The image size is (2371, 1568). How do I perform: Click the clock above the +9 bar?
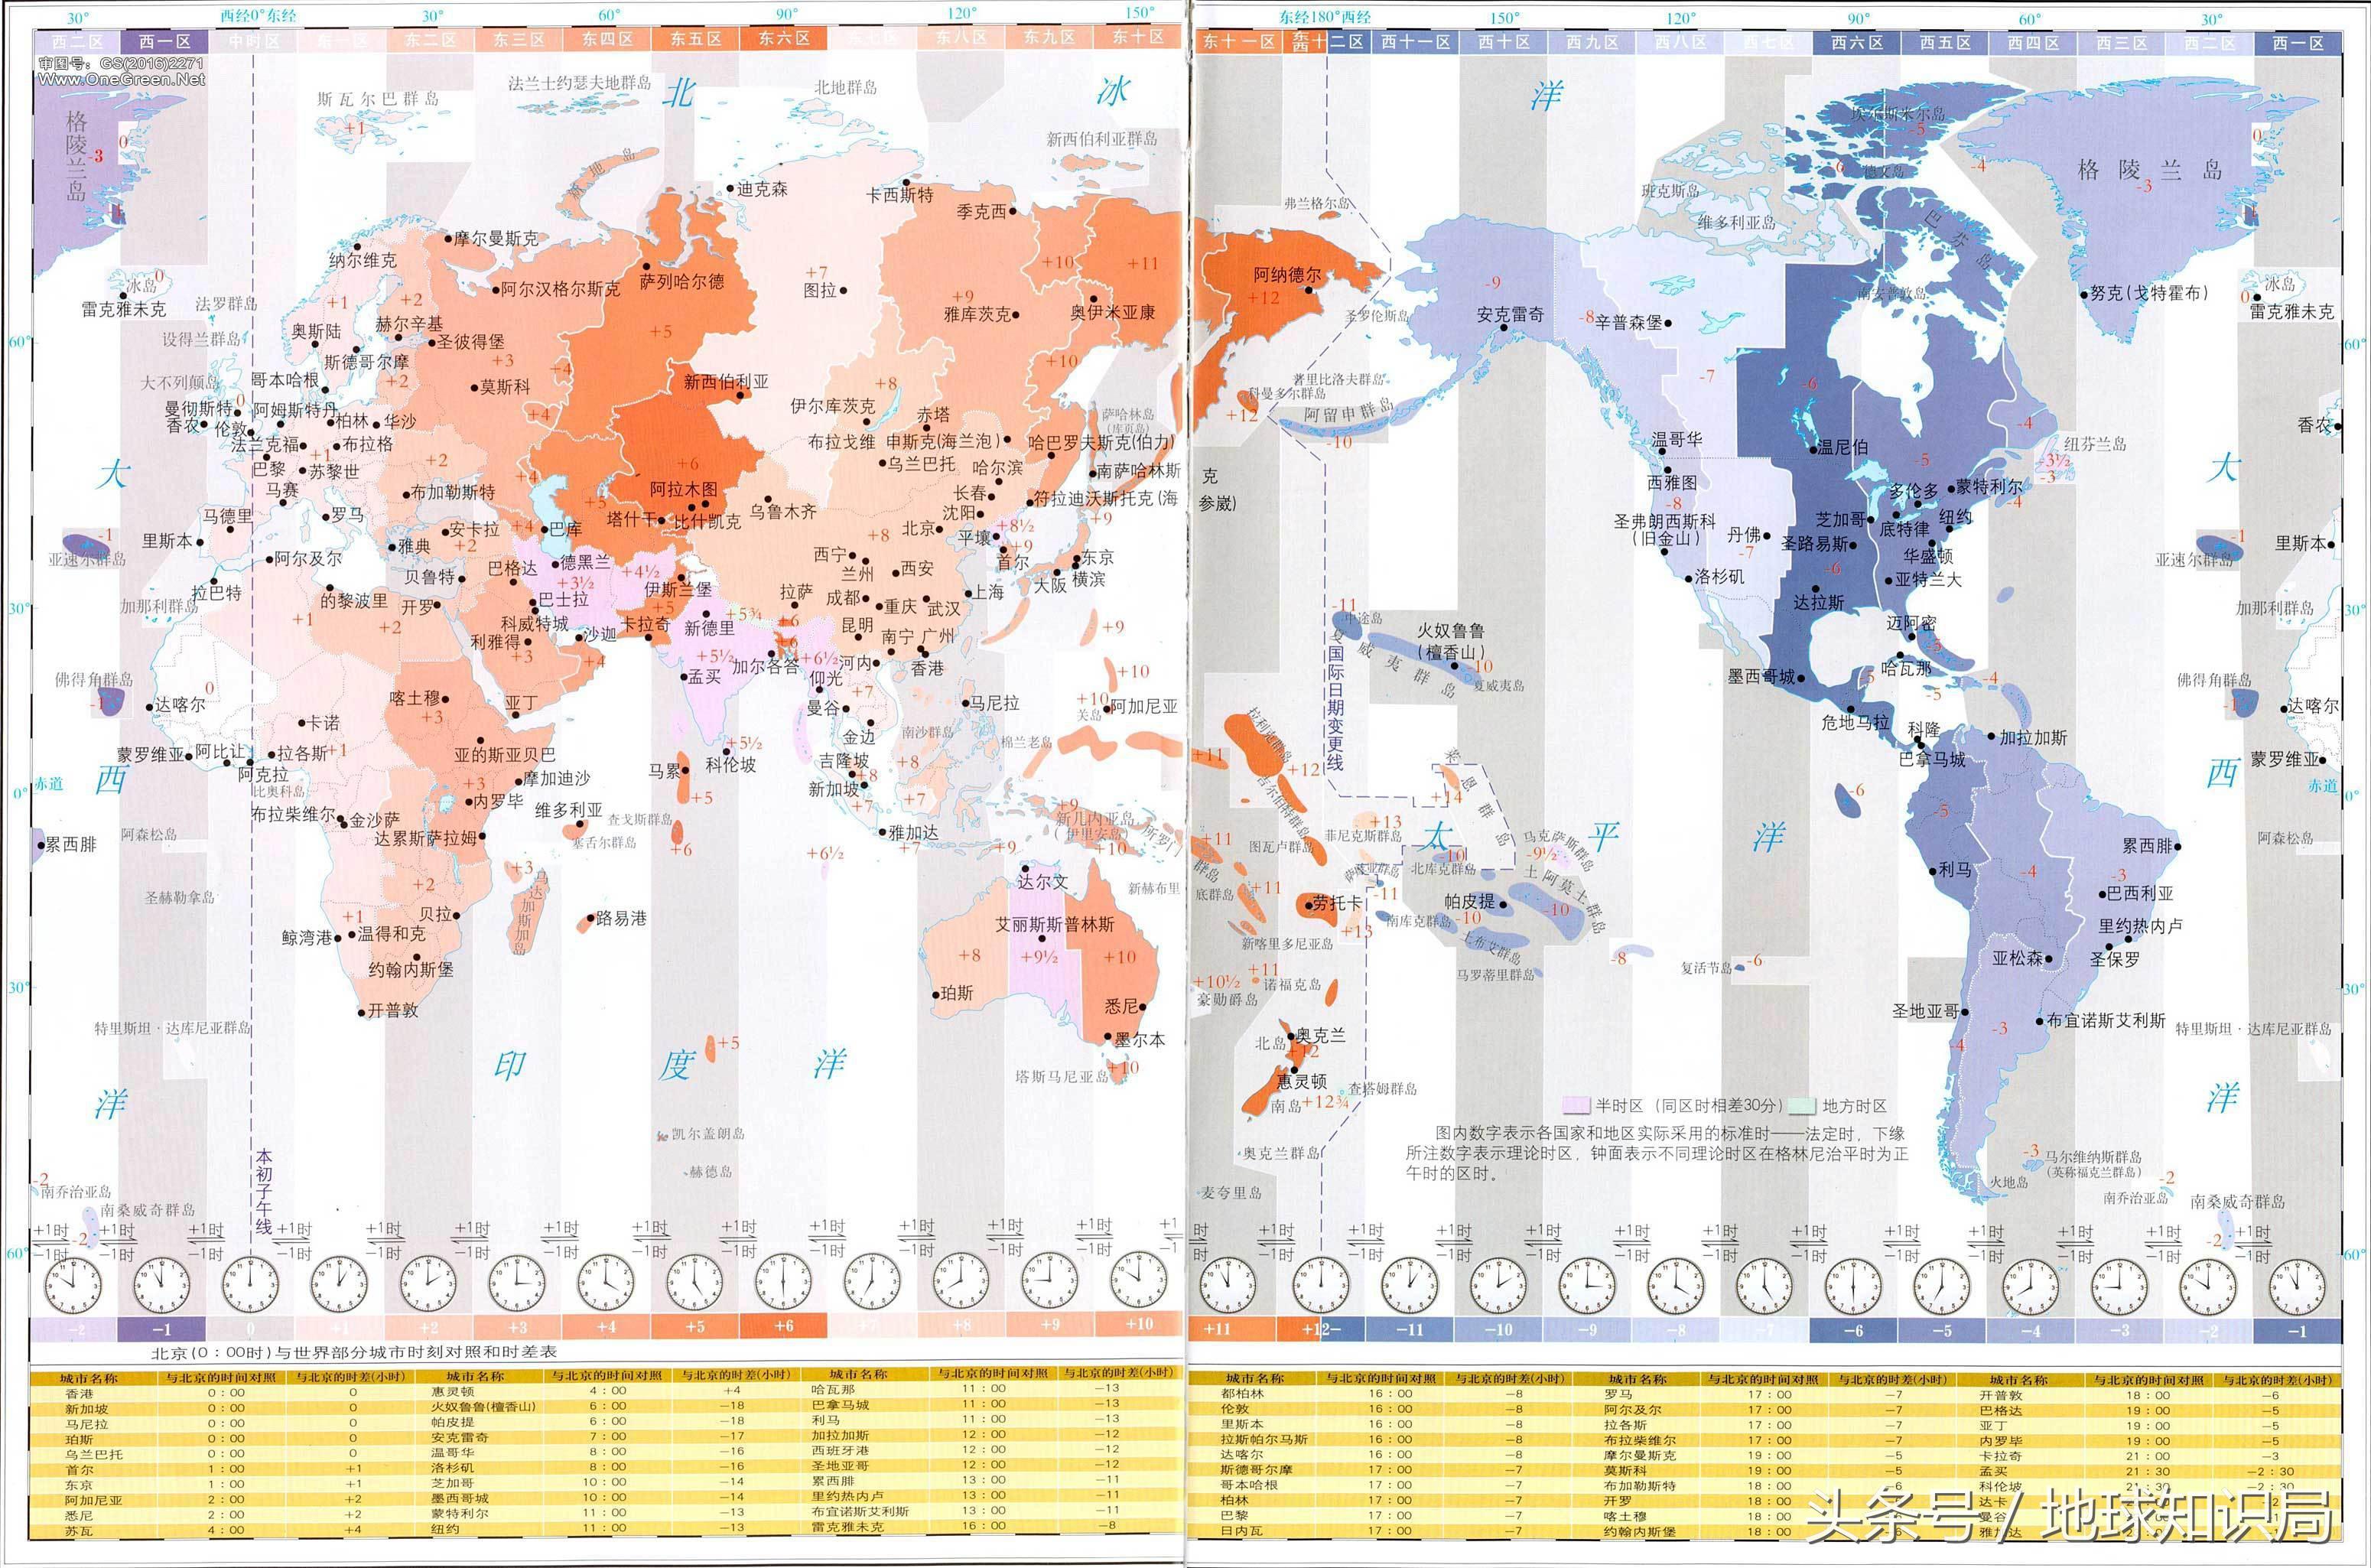1050,1282
